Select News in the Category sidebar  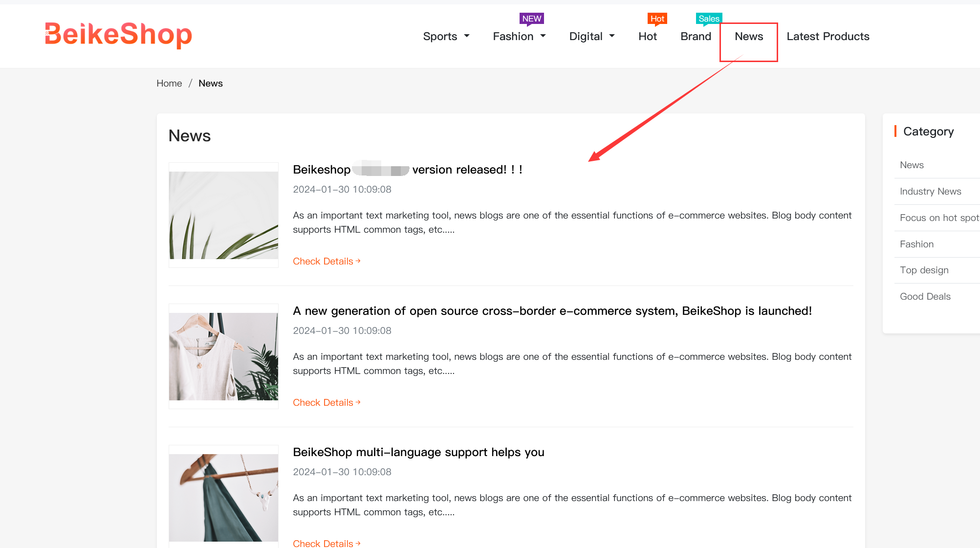pos(912,165)
